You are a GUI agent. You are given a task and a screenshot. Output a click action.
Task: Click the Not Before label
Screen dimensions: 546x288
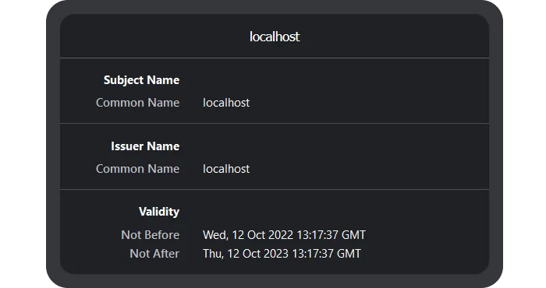pyautogui.click(x=151, y=235)
